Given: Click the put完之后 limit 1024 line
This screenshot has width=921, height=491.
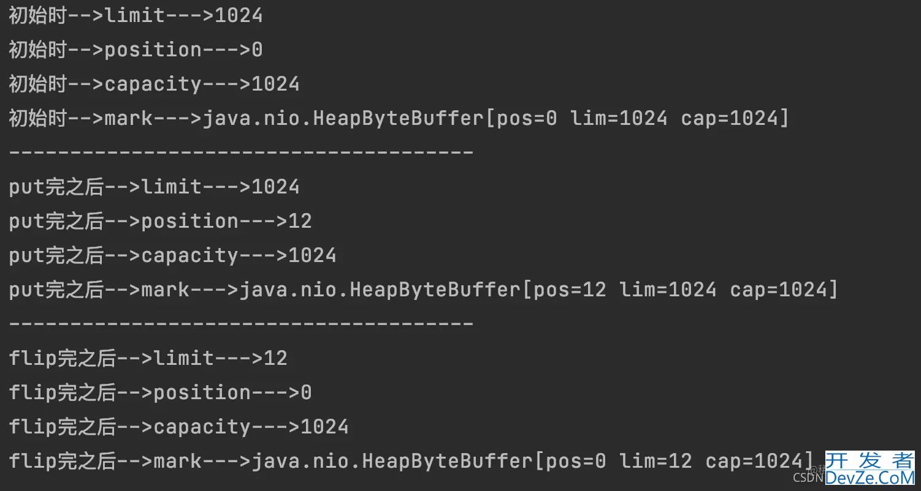Looking at the screenshot, I should pyautogui.click(x=154, y=187).
